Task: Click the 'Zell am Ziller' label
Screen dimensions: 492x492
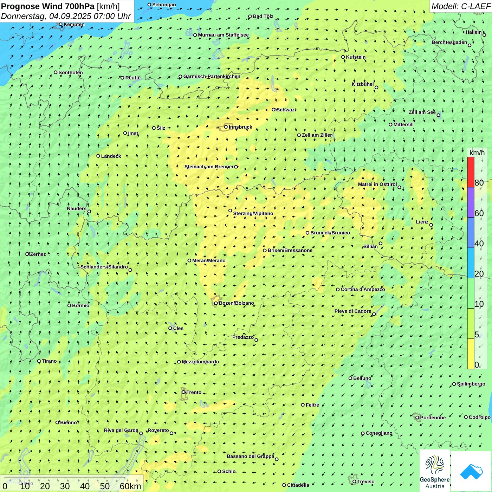Action: (317, 135)
